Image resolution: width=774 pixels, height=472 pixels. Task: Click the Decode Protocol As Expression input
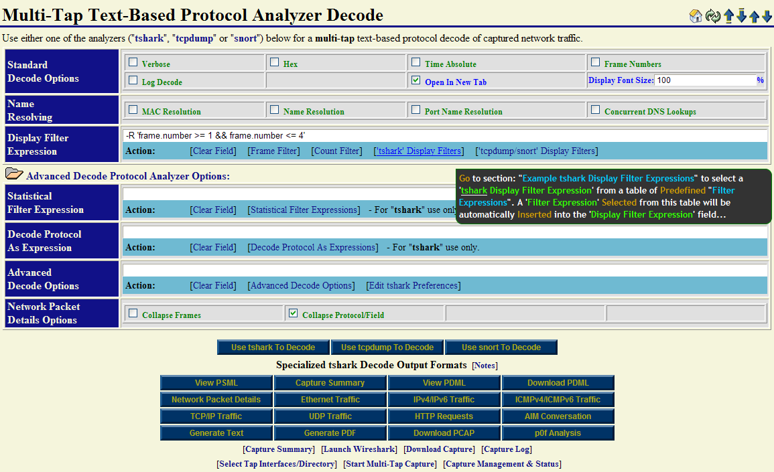(x=445, y=232)
